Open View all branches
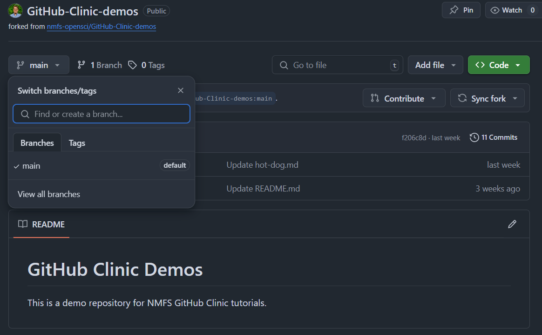The height and width of the screenshot is (335, 542). pyautogui.click(x=49, y=194)
